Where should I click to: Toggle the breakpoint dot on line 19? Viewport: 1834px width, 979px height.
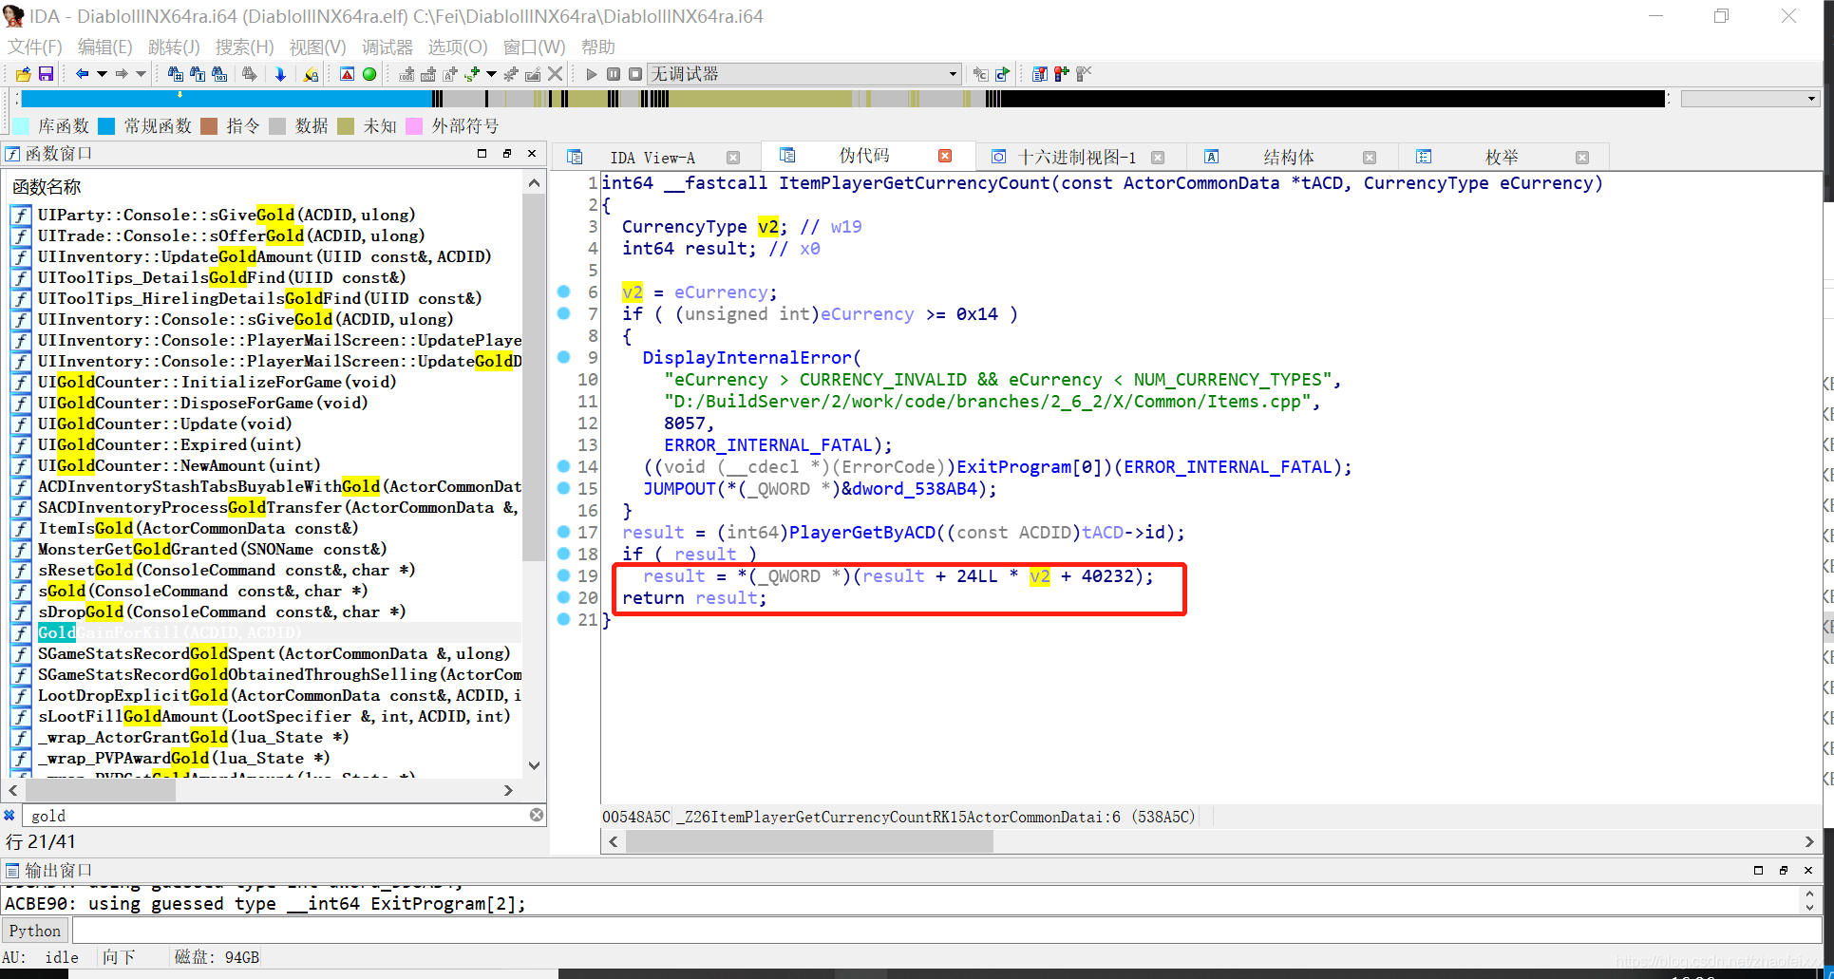click(x=564, y=575)
